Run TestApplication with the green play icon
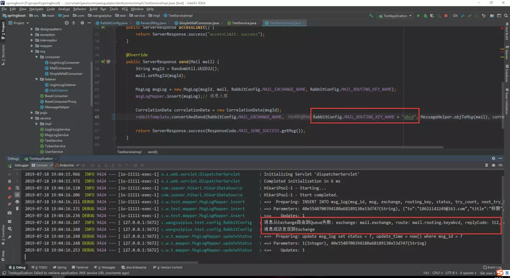This screenshot has width=510, height=278. tap(418, 16)
